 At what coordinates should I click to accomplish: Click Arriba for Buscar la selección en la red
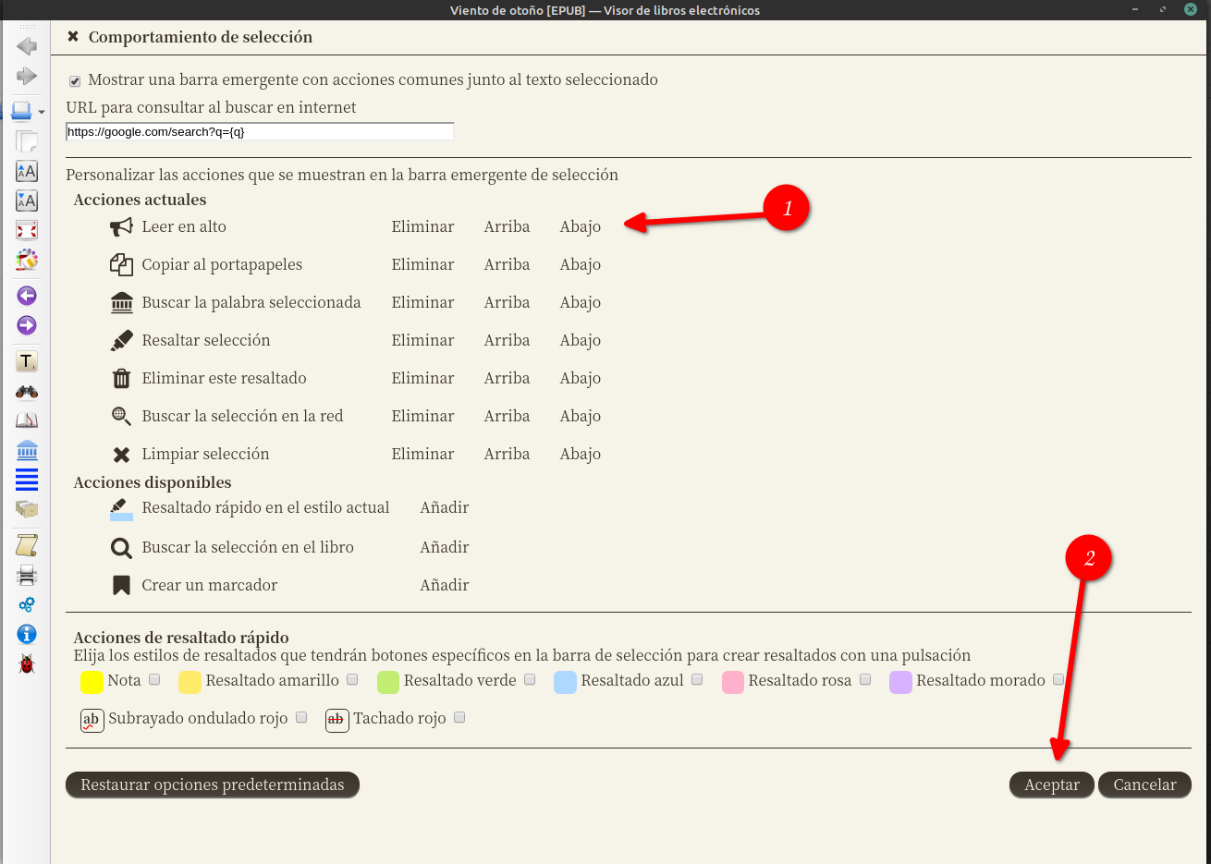point(508,416)
